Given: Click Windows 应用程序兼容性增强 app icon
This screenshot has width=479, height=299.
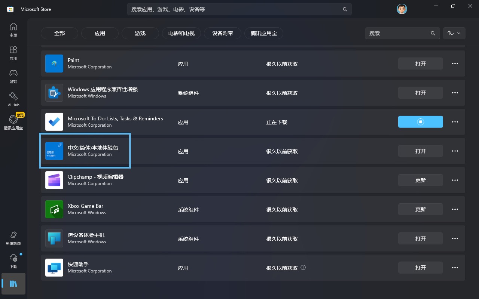Looking at the screenshot, I should (54, 93).
